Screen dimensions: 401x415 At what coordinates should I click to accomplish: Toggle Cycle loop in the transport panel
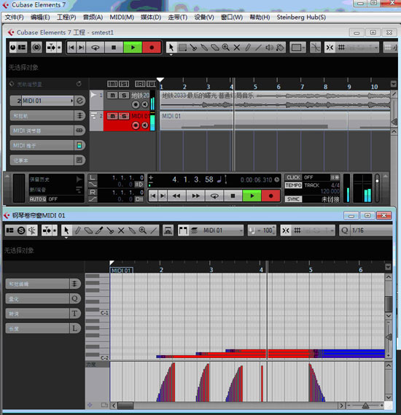click(214, 196)
